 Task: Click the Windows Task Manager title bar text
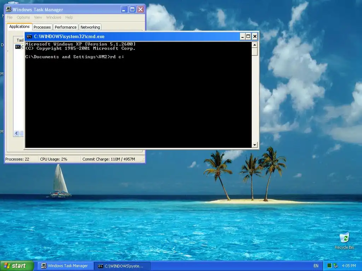click(x=38, y=10)
